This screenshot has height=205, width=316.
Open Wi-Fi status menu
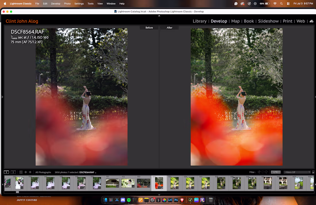[275, 4]
